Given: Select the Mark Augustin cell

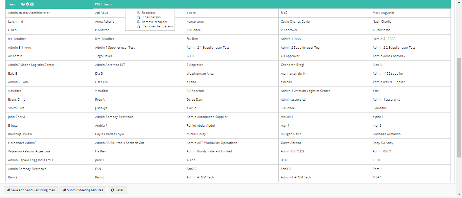Looking at the screenshot, I should 411,13.
